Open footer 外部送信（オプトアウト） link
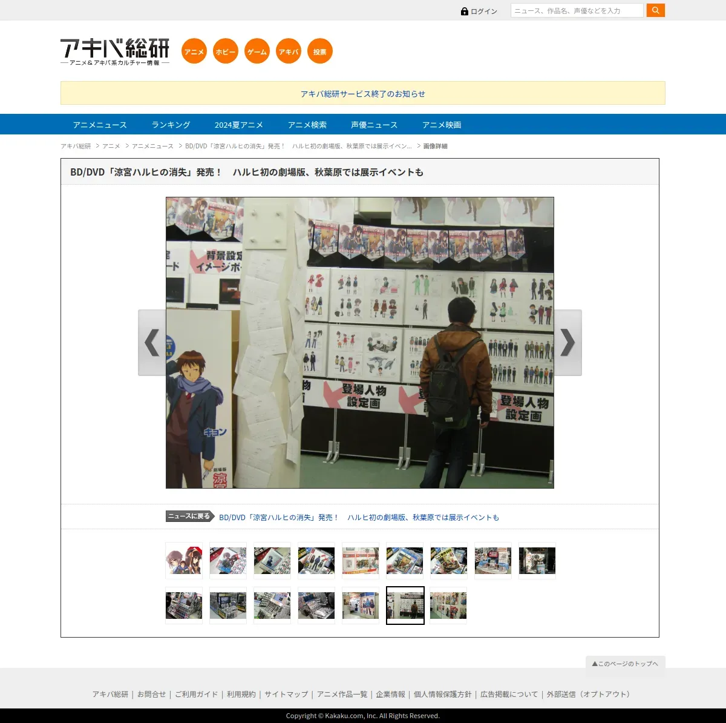Viewport: 726px width, 723px height. pos(590,695)
